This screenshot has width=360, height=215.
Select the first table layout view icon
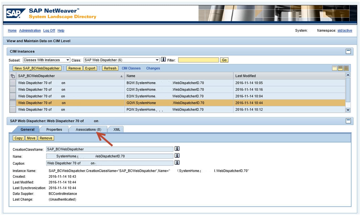point(335,68)
